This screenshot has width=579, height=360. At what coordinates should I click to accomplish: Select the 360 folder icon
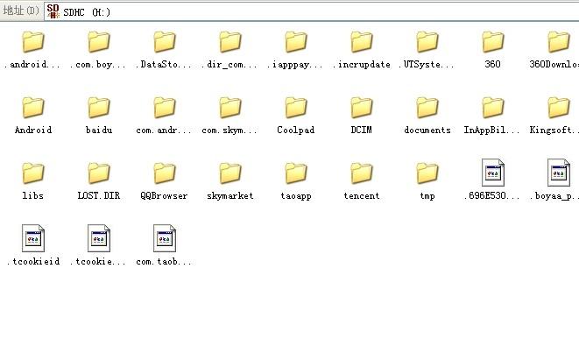pyautogui.click(x=493, y=42)
